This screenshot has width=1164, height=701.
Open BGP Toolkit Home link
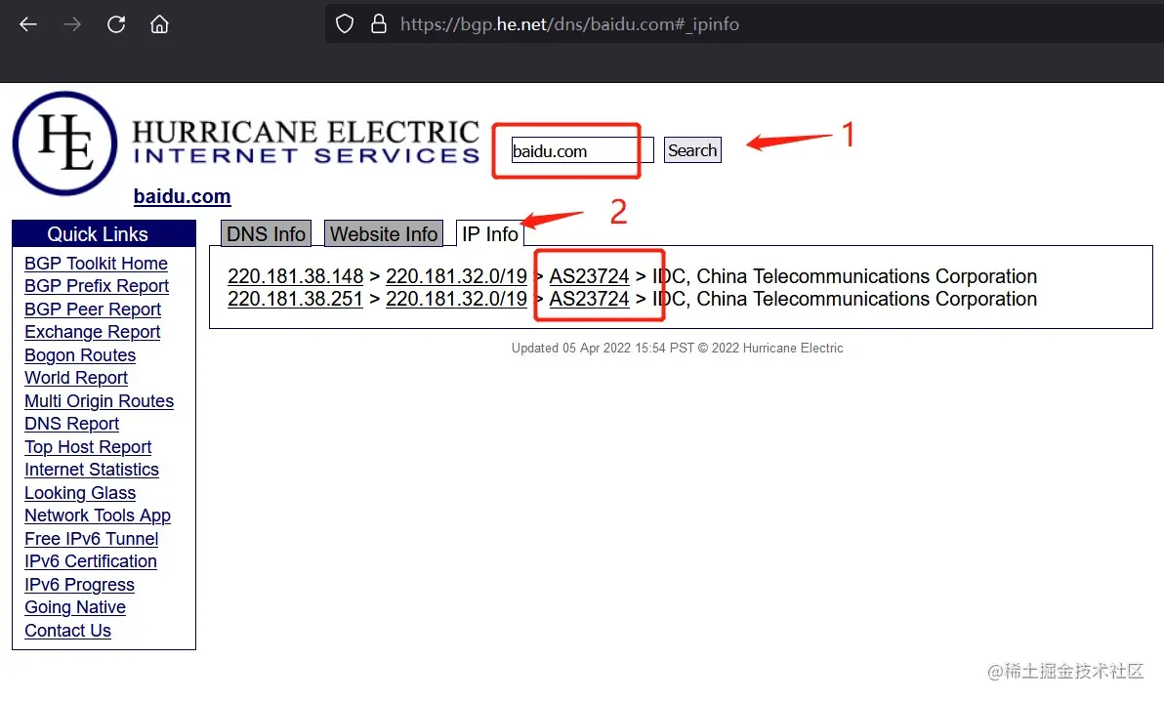point(96,264)
